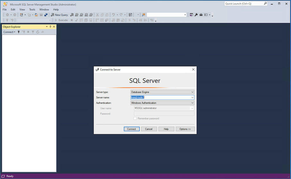291x179 pixels.
Task: Click the Ready status bar text
Action: (x=10, y=176)
